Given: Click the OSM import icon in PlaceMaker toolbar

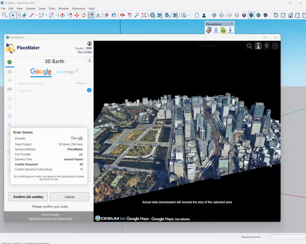Looking at the screenshot, I should tap(223, 31).
